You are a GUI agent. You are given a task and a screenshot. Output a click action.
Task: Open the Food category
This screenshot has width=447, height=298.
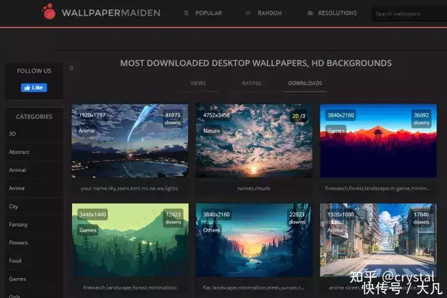[x=15, y=261]
